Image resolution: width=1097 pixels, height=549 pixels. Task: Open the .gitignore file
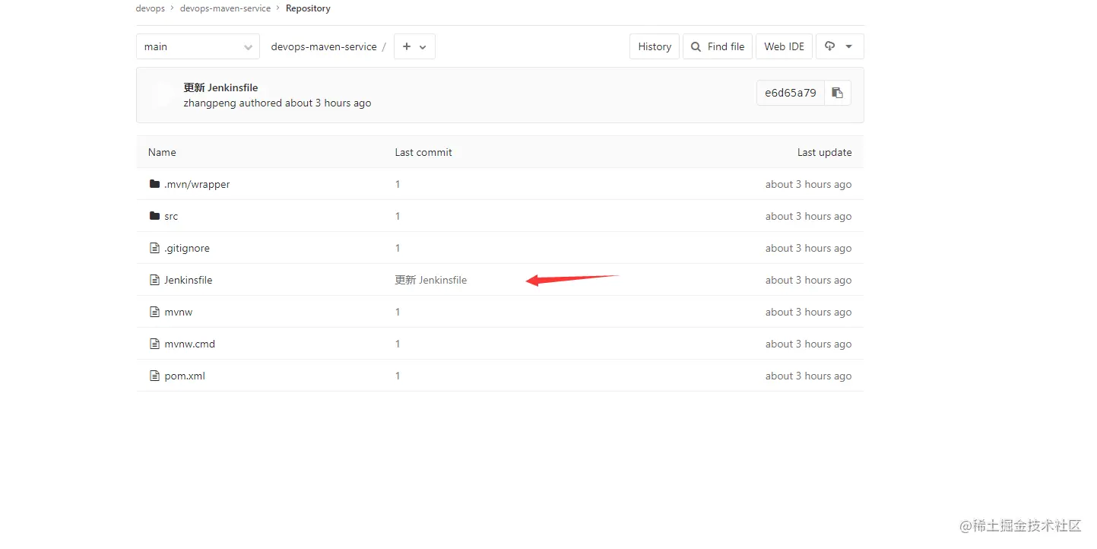pos(187,248)
